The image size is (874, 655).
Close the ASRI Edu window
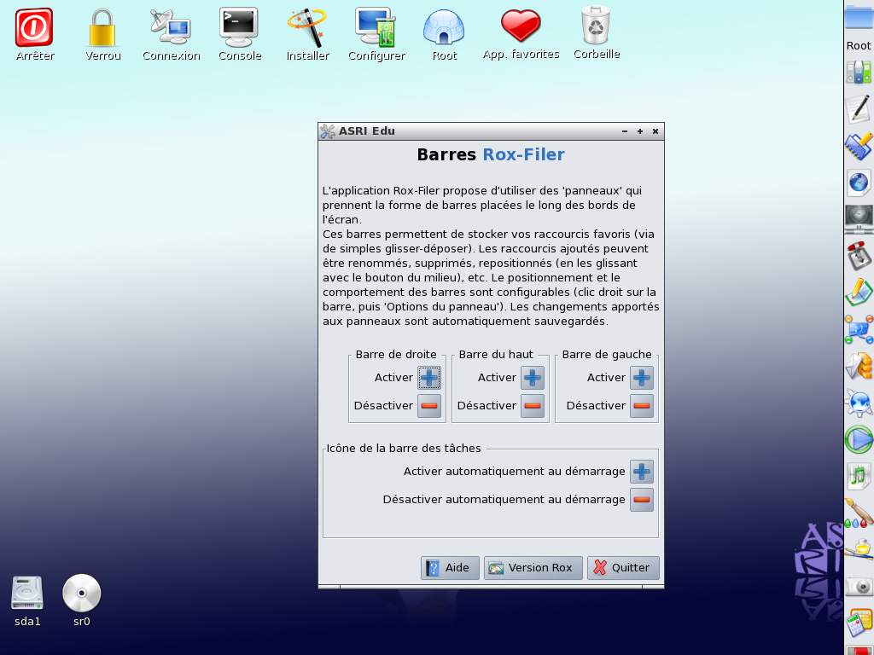(655, 131)
